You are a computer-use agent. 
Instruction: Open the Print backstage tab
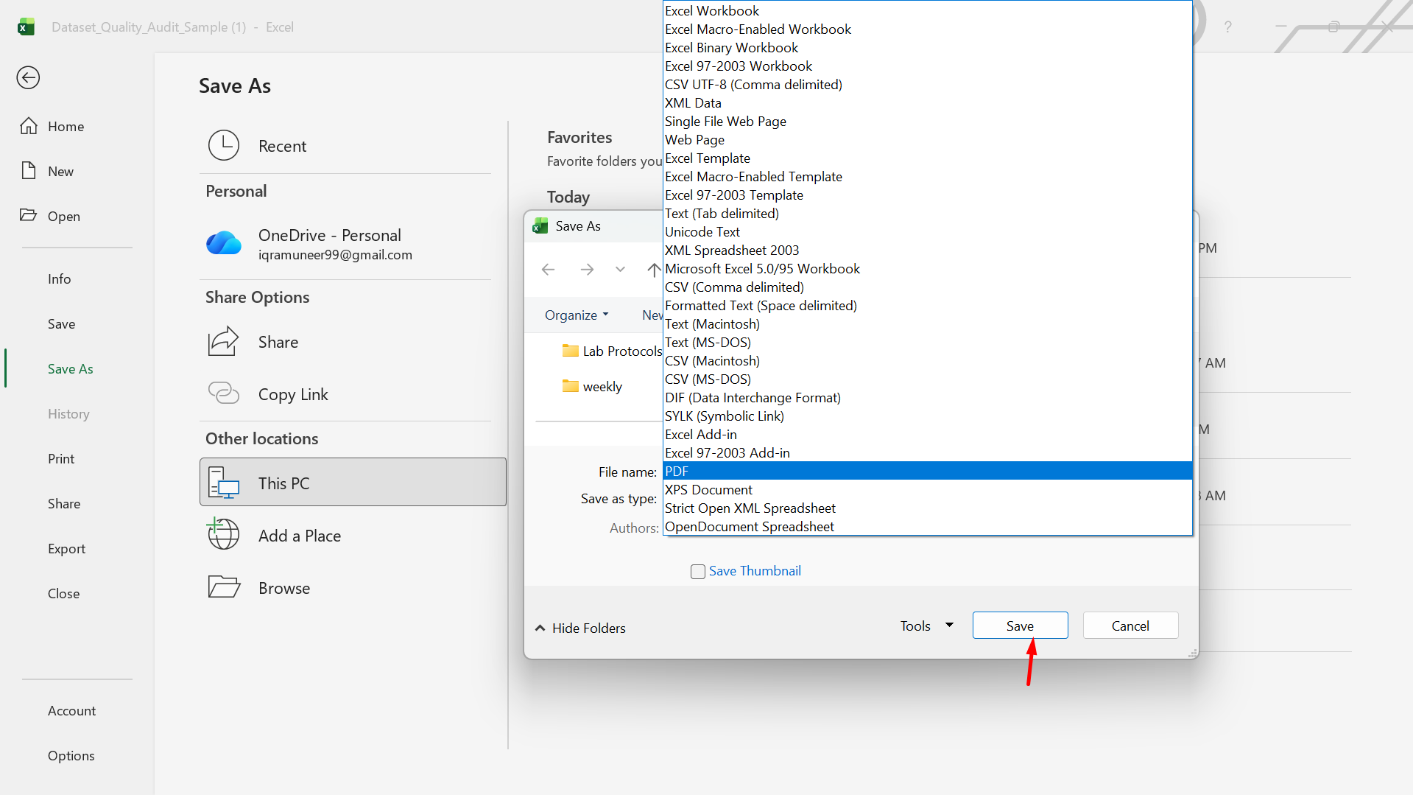(61, 458)
